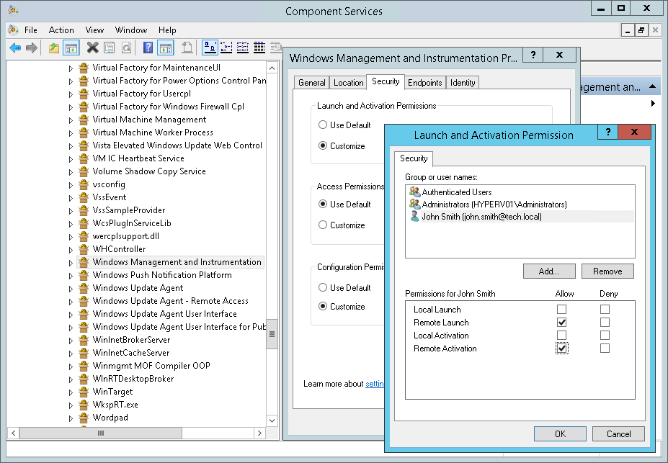The height and width of the screenshot is (463, 668).
Task: Expand the Wordpad node
Action: pos(69,418)
